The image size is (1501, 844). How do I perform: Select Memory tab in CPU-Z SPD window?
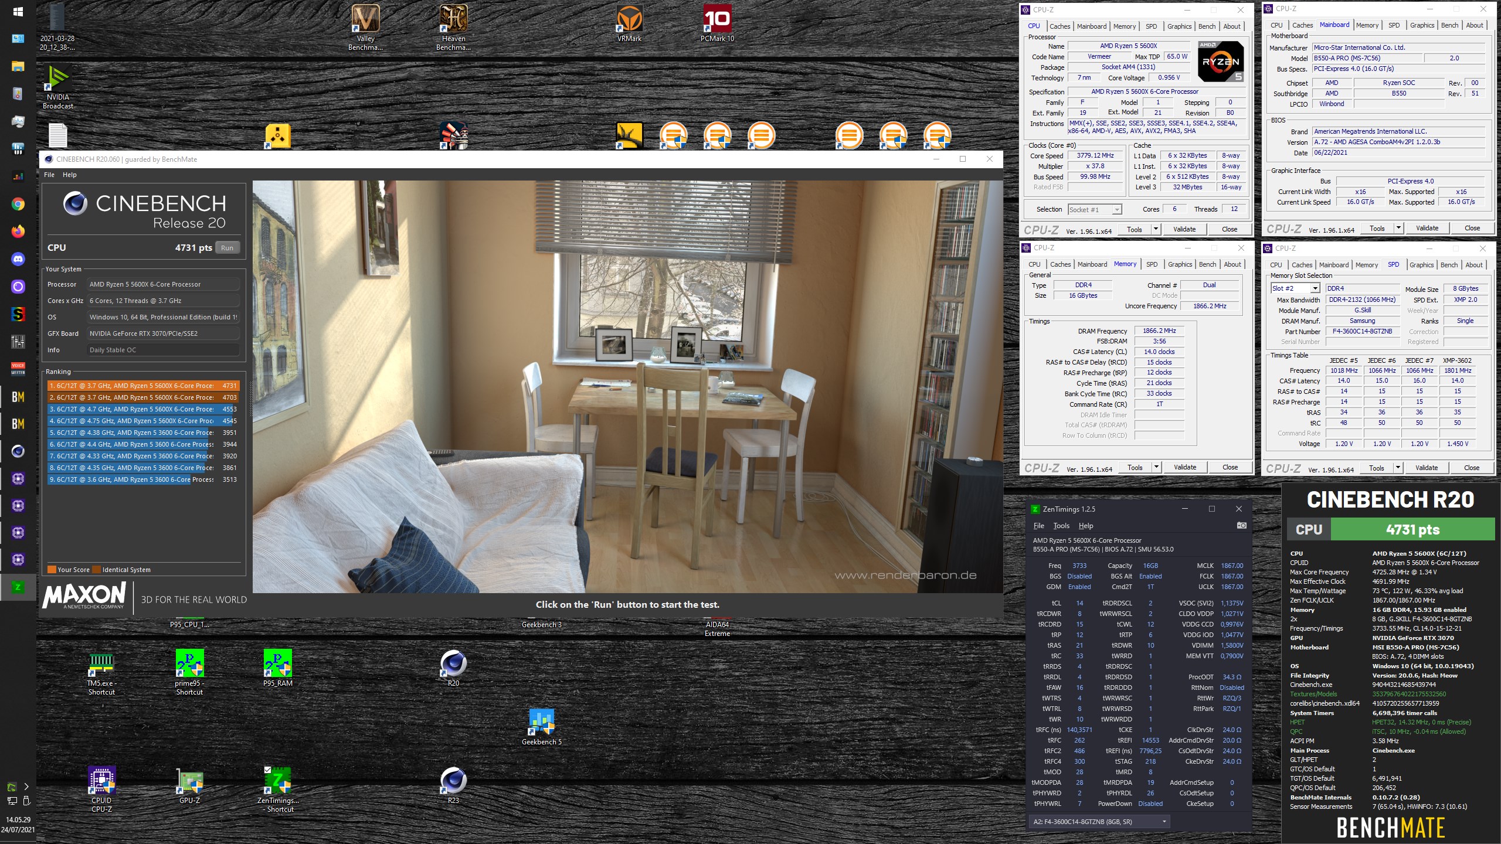1366,265
